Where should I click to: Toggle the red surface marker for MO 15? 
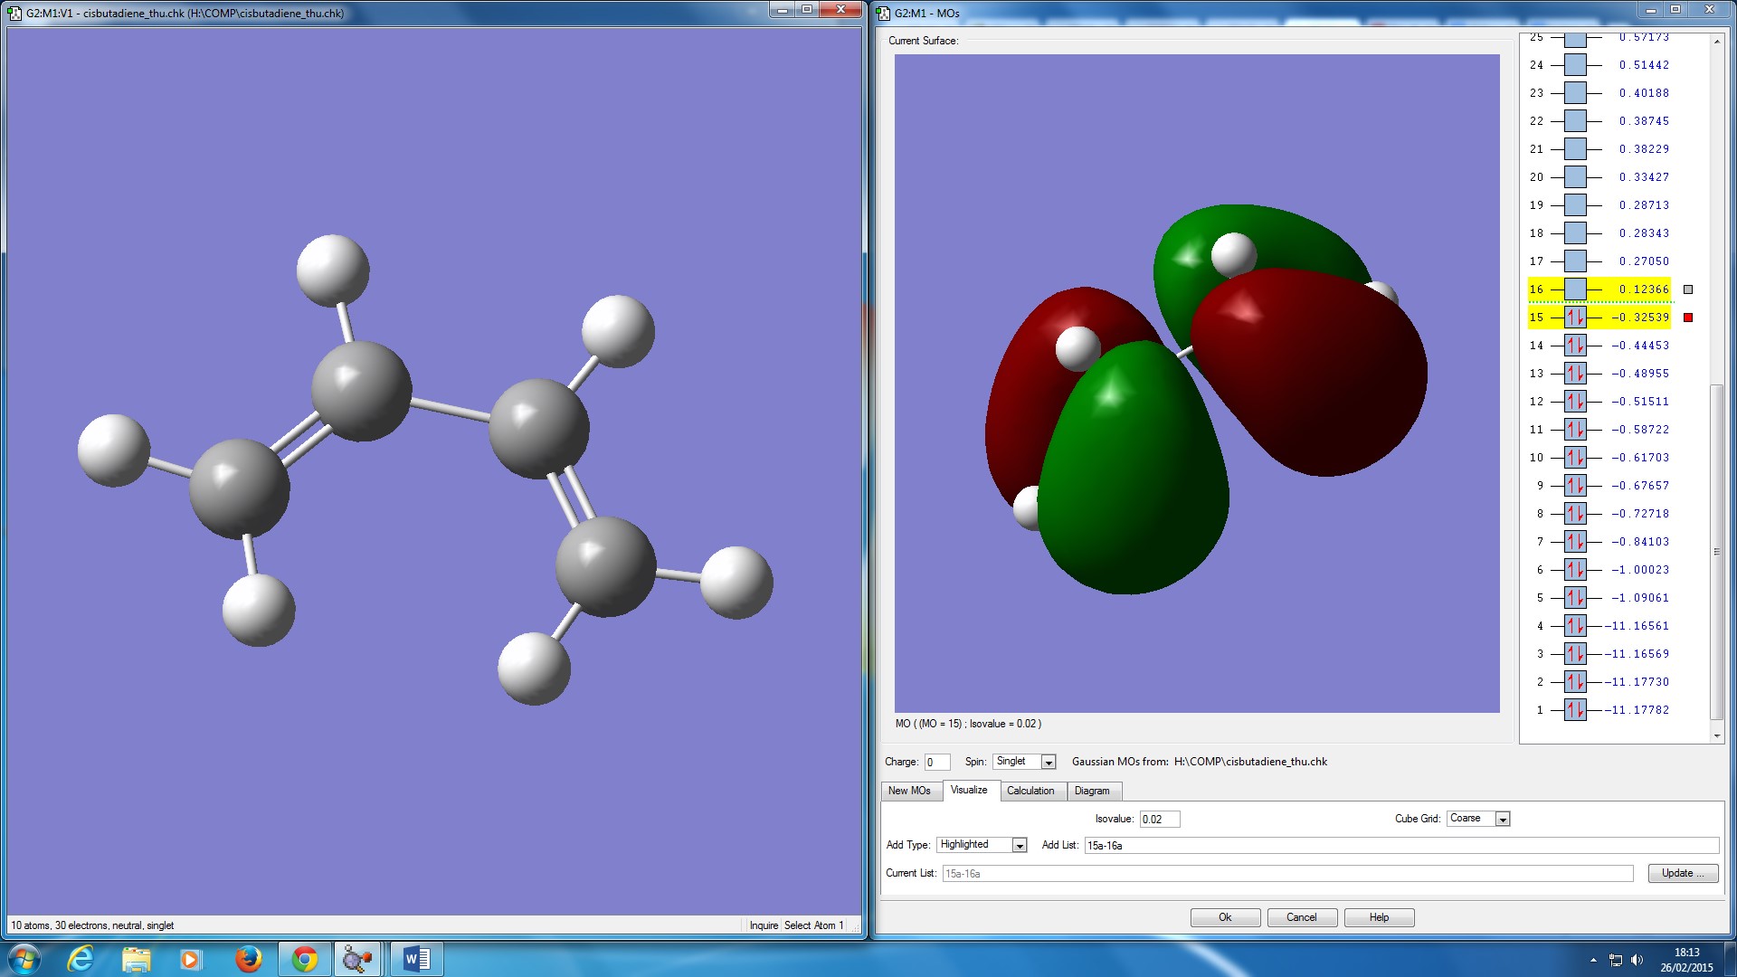point(1687,318)
